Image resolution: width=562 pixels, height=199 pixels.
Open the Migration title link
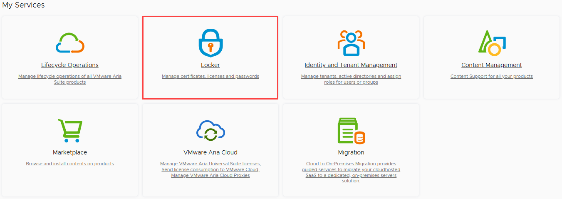click(351, 153)
